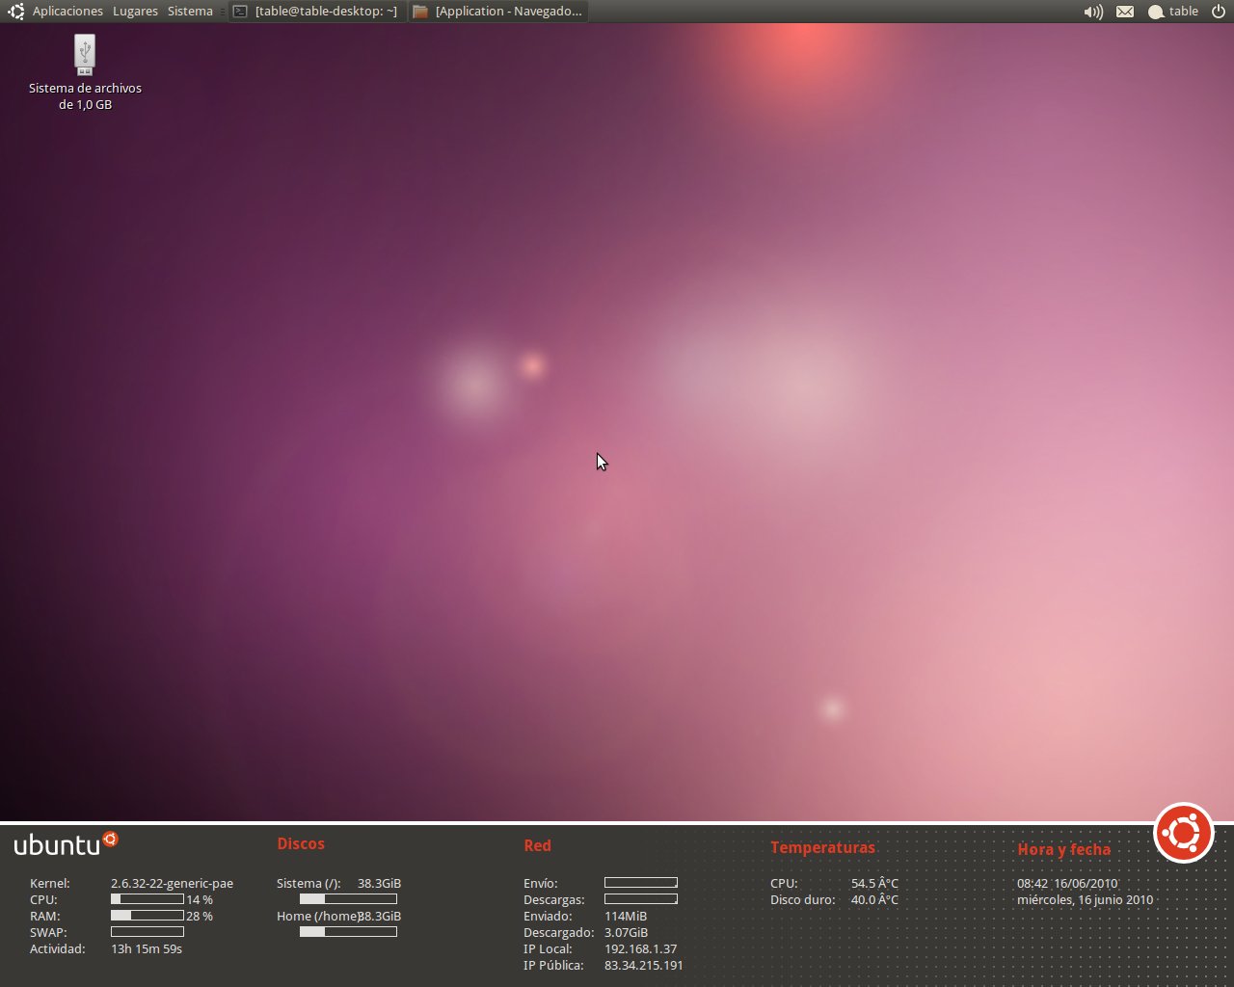Image resolution: width=1234 pixels, height=987 pixels.
Task: Click the Descargas download bar
Action: coord(641,899)
